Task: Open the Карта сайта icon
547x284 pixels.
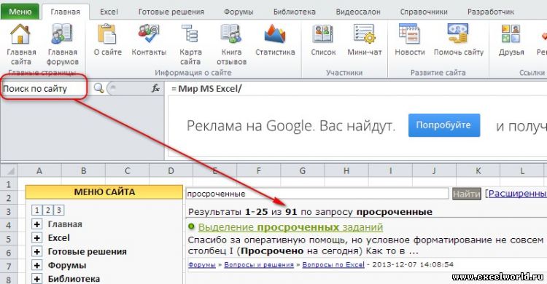Action: click(x=190, y=34)
